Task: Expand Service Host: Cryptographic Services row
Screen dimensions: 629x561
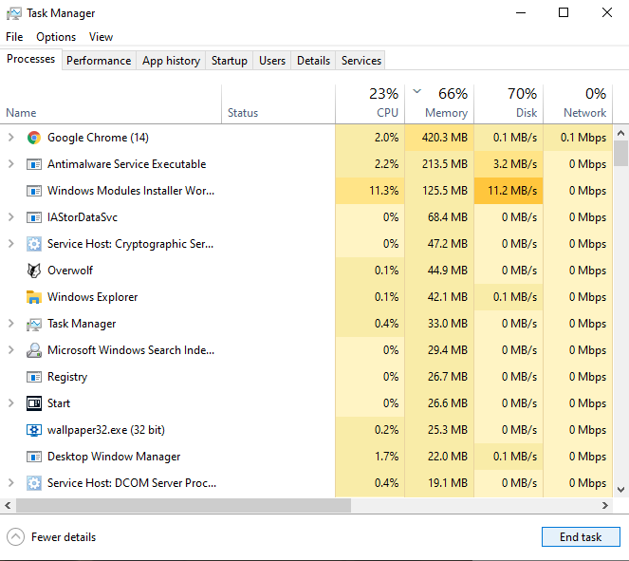Action: coord(11,244)
